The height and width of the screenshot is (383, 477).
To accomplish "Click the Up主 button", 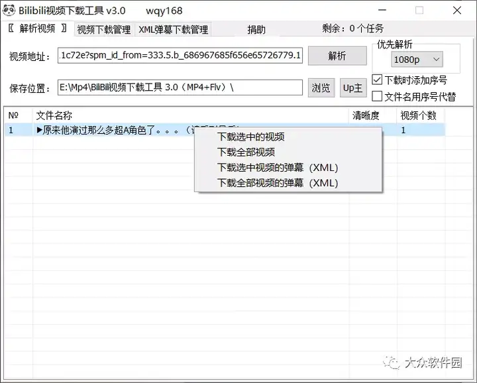I will click(353, 88).
